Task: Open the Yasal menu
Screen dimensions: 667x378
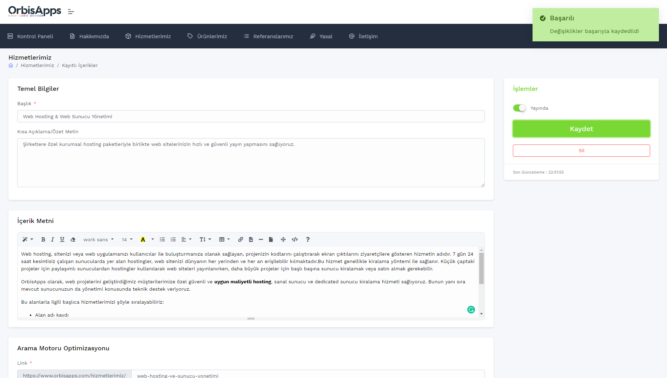Action: click(x=321, y=36)
